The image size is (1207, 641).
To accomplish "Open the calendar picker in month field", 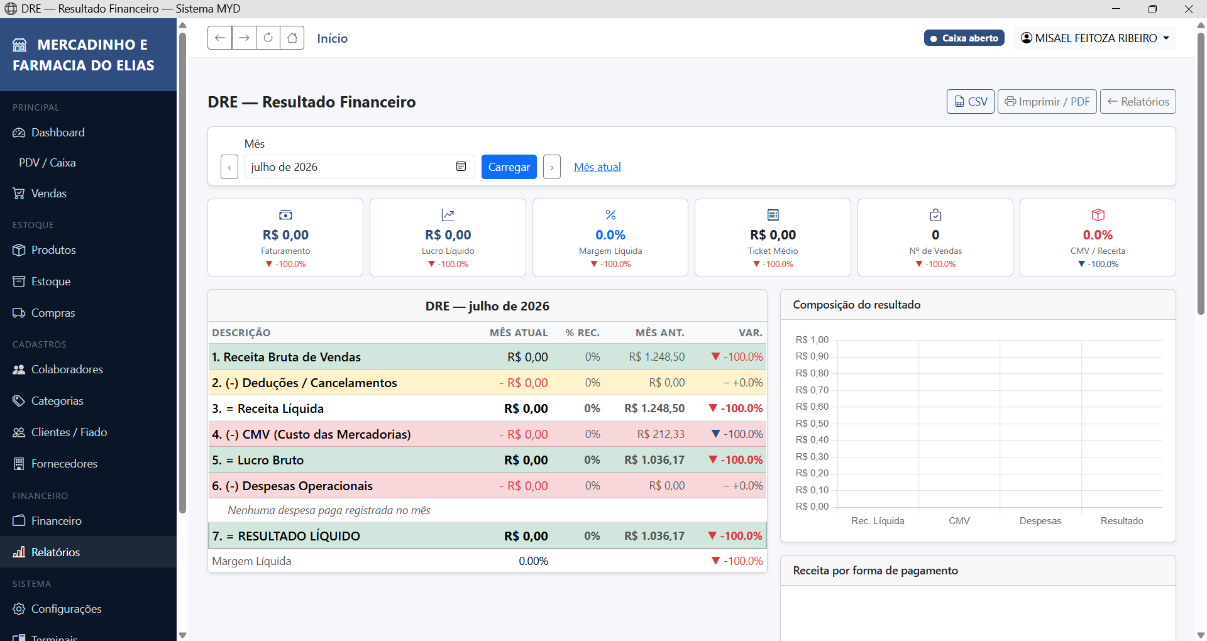I will 461,167.
